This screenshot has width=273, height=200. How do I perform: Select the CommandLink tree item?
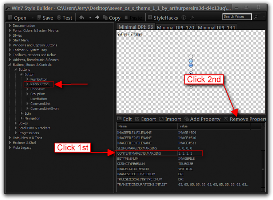tap(40, 104)
